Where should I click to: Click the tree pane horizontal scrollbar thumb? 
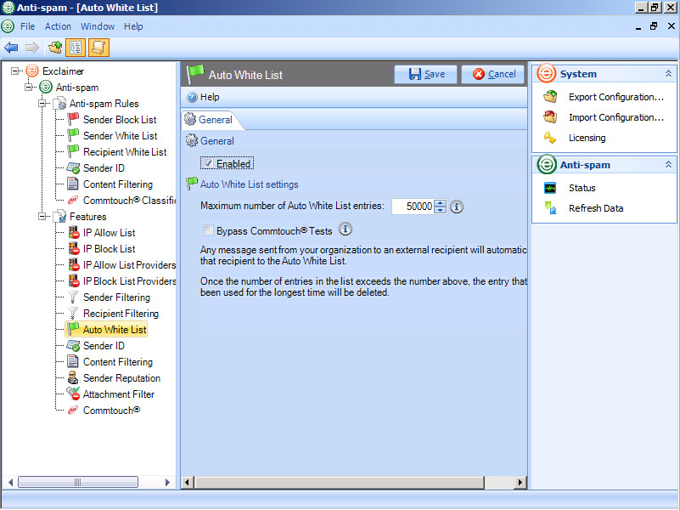click(78, 482)
